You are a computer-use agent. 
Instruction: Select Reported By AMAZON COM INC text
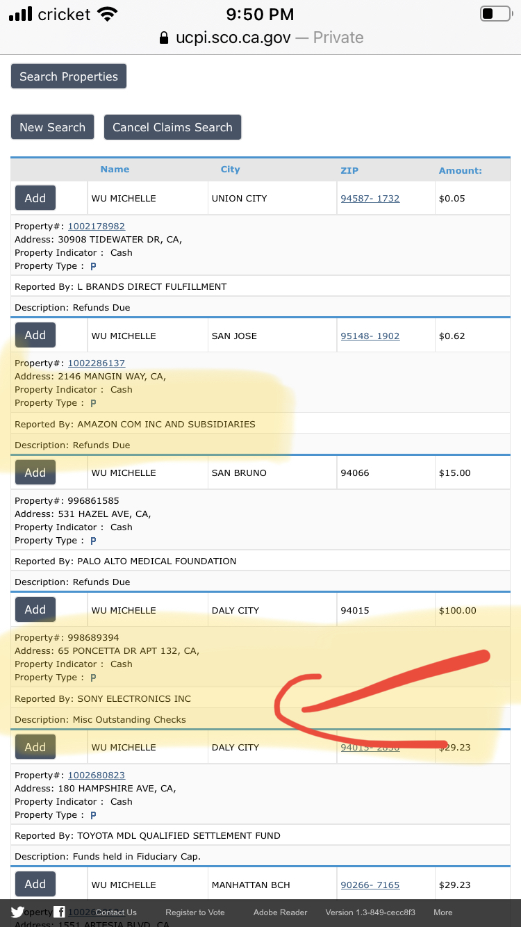pos(135,424)
